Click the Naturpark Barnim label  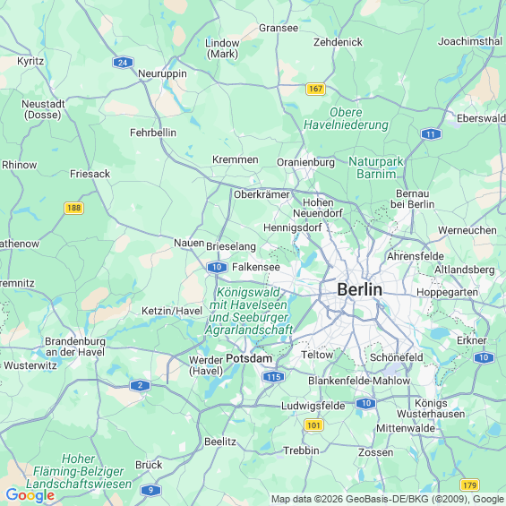(x=376, y=167)
